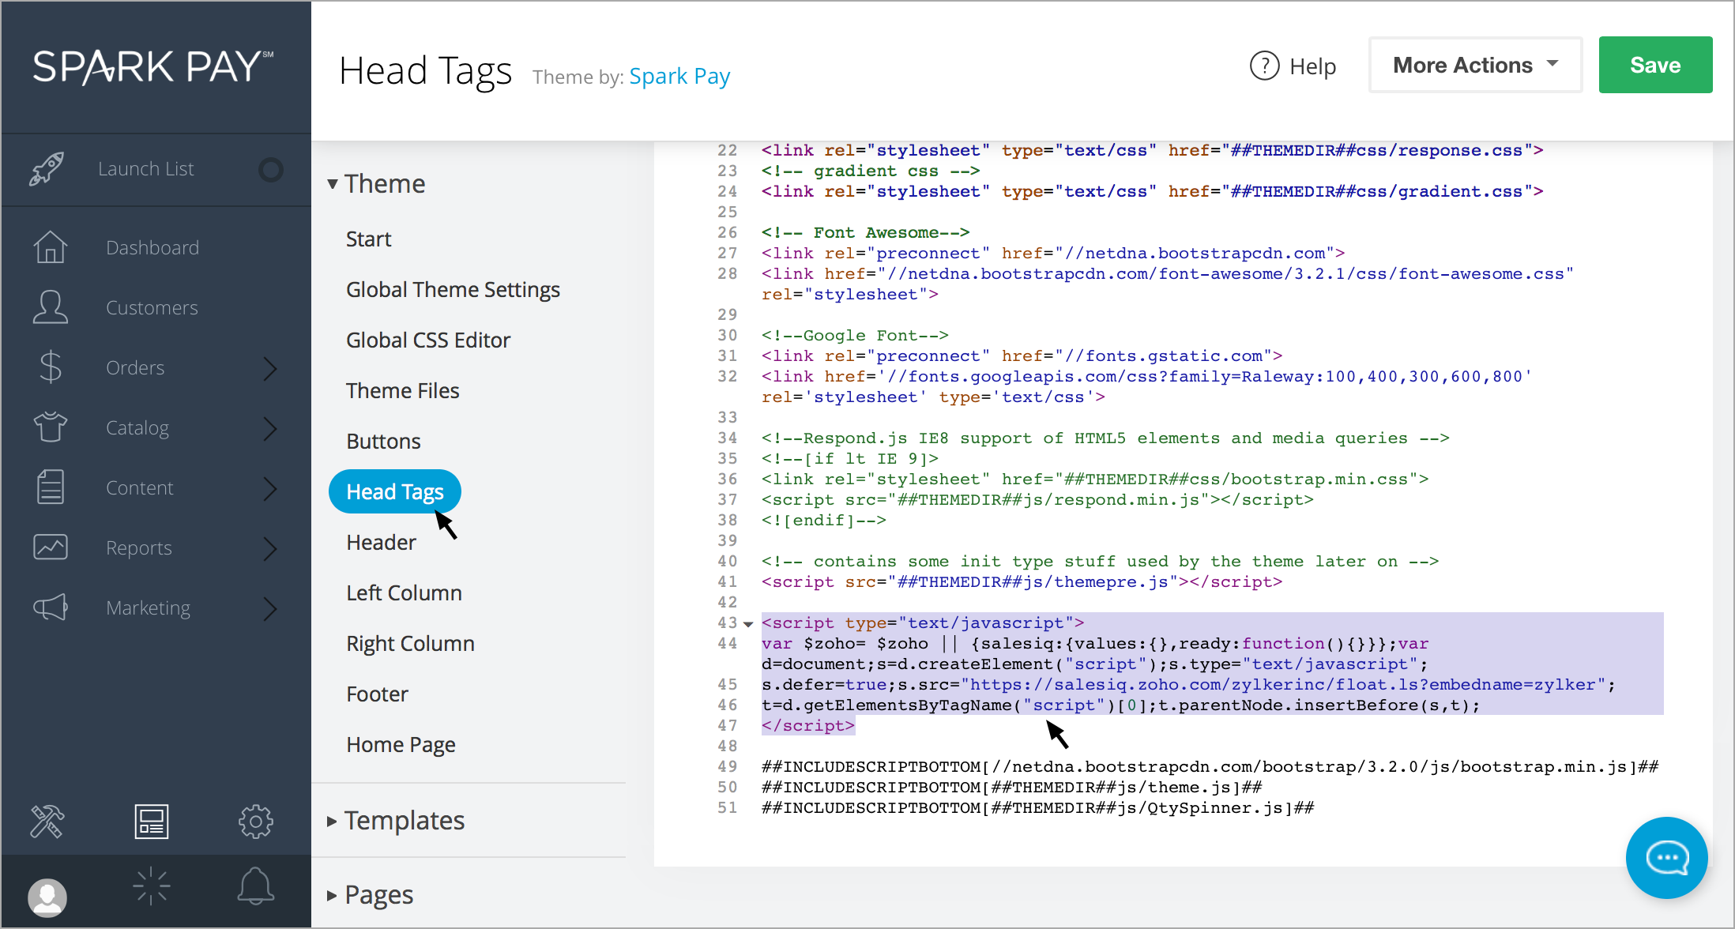Viewport: 1735px width, 929px height.
Task: Click Font Awesome comment line 26
Action: point(865,233)
